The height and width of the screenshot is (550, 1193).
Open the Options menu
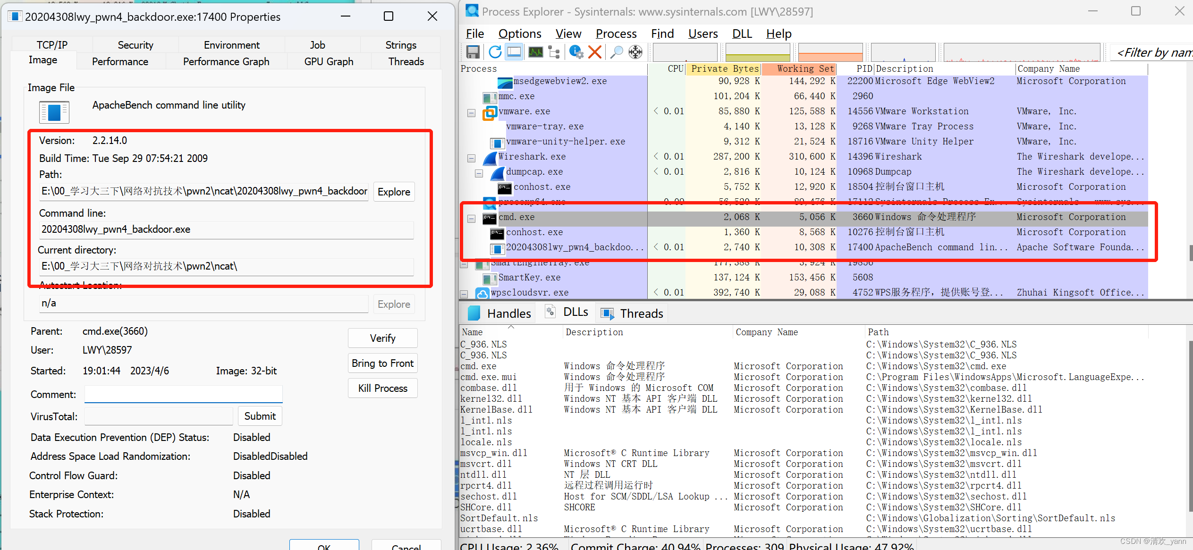(519, 34)
